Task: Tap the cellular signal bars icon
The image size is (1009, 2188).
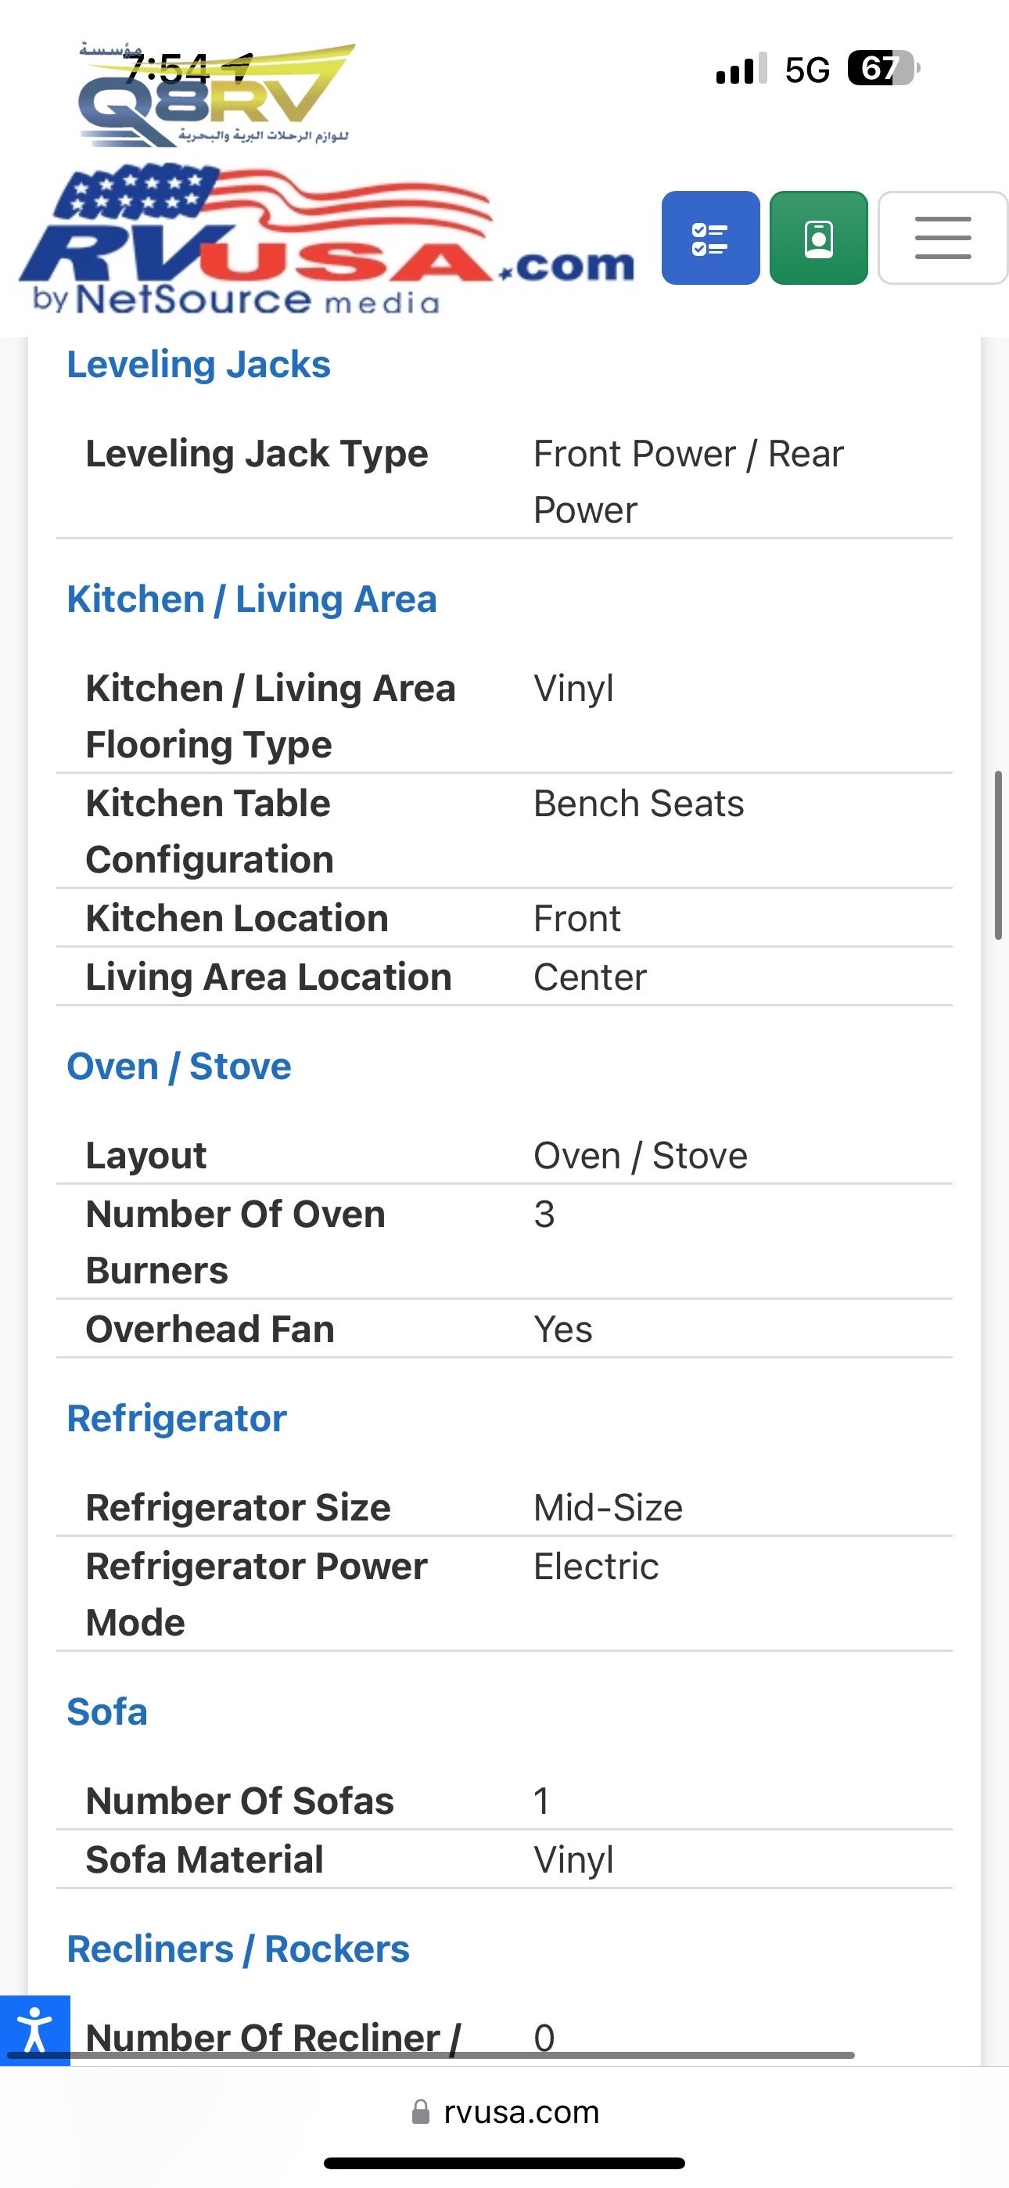Action: pos(741,69)
